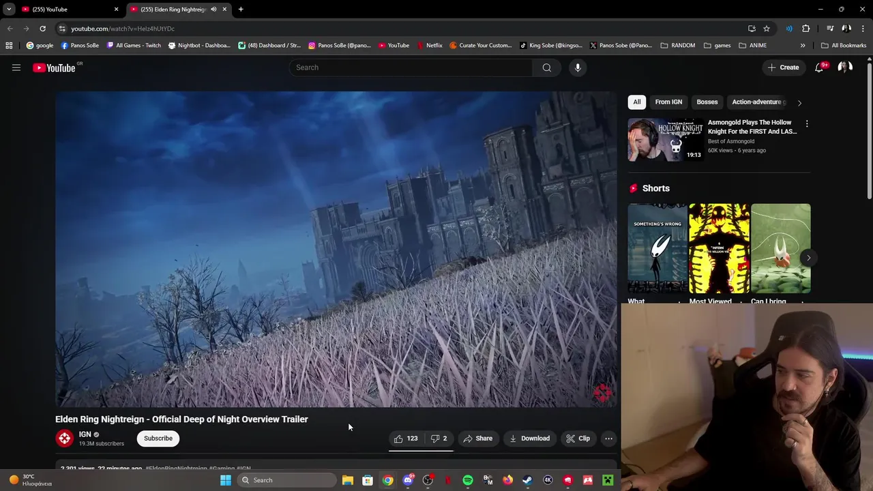This screenshot has height=491, width=873.
Task: Open the google bookmark
Action: 40,46
